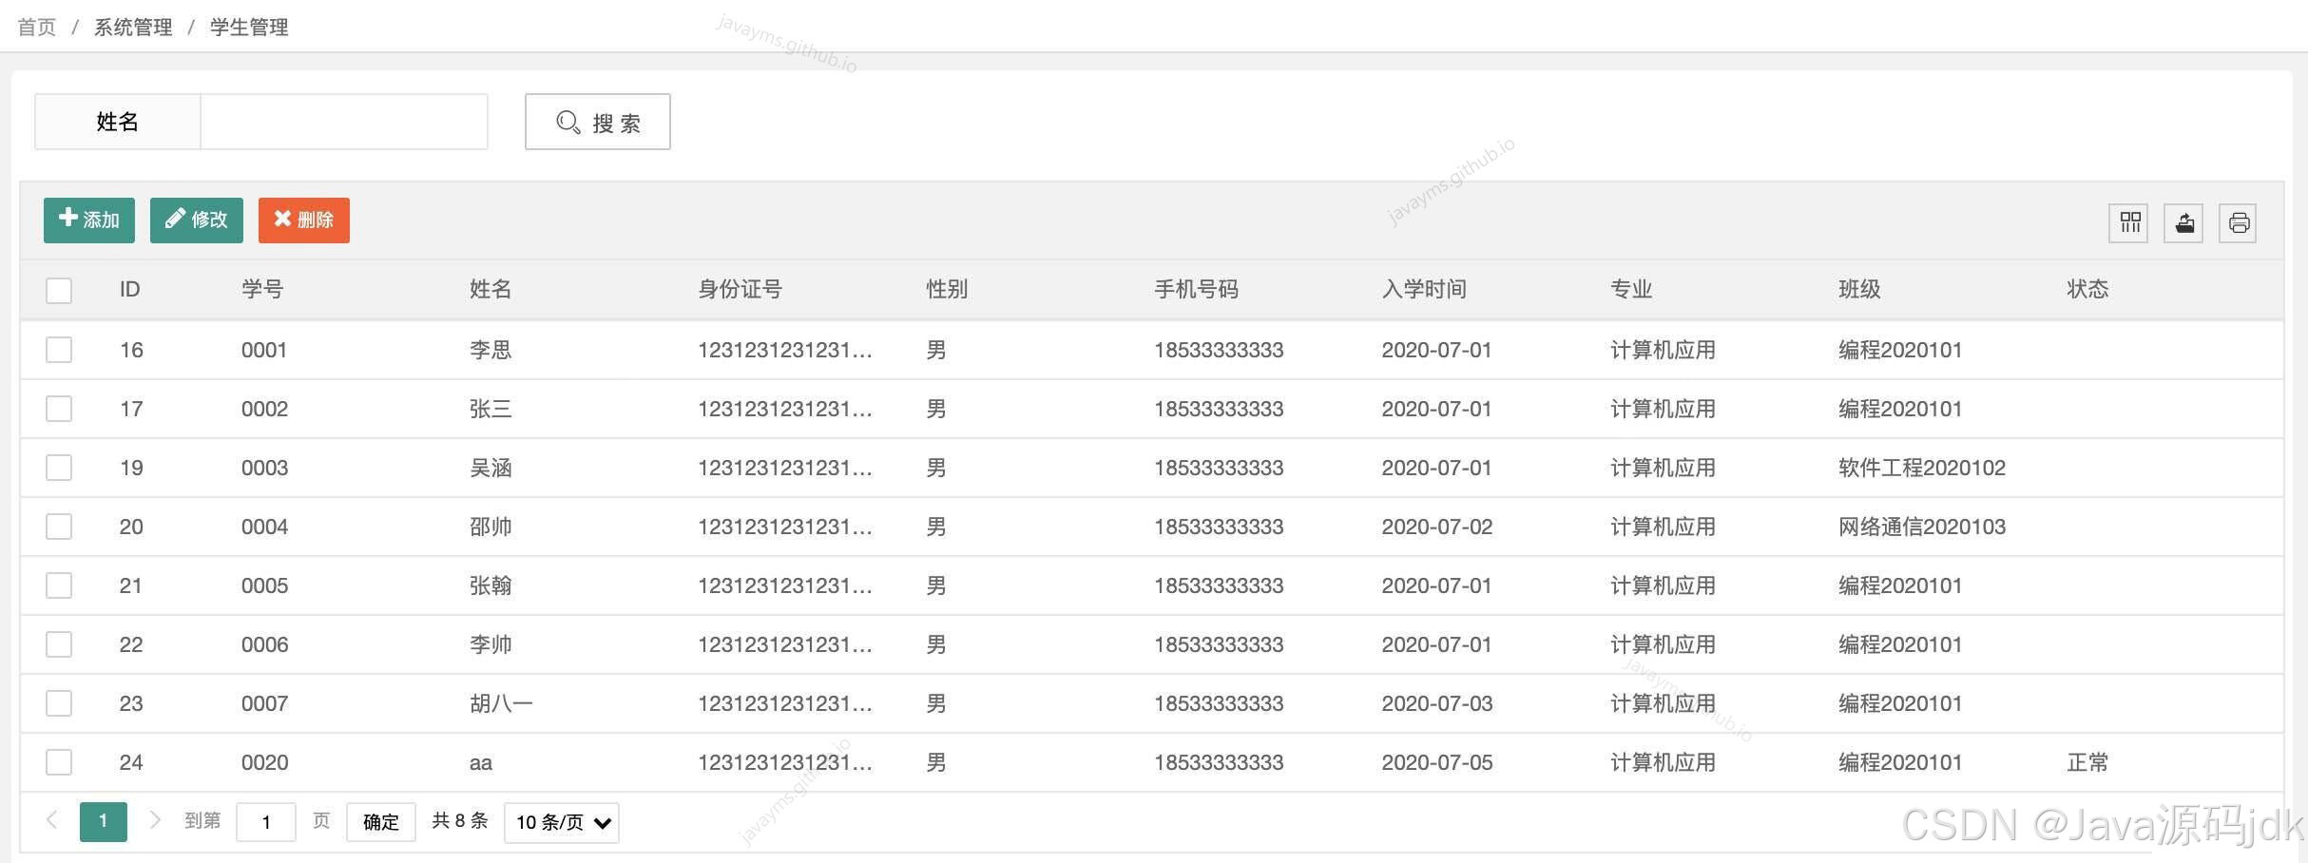The width and height of the screenshot is (2308, 863).
Task: Click the 搜索 search button
Action: [x=598, y=122]
